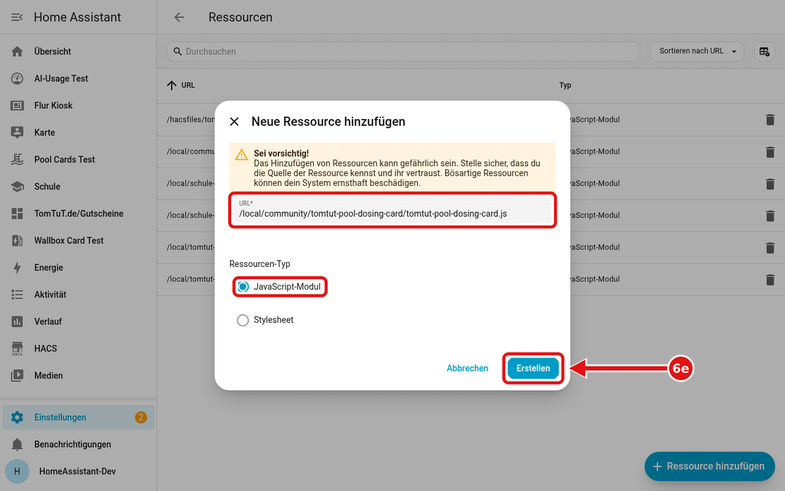Click the Typ column header
Viewport: 785px width, 491px height.
565,85
